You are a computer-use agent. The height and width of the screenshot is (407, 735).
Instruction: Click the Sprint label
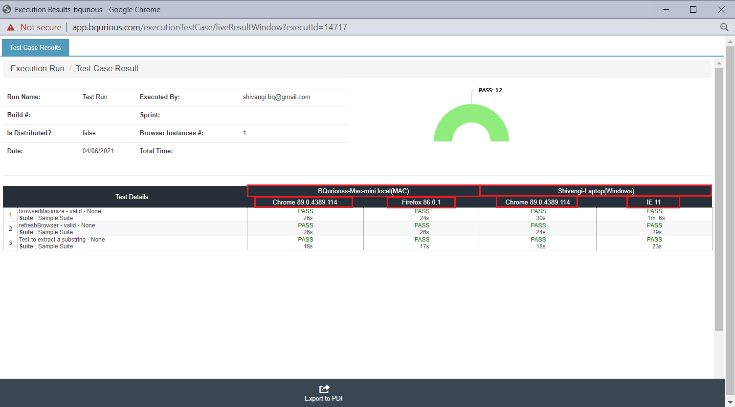pyautogui.click(x=150, y=115)
